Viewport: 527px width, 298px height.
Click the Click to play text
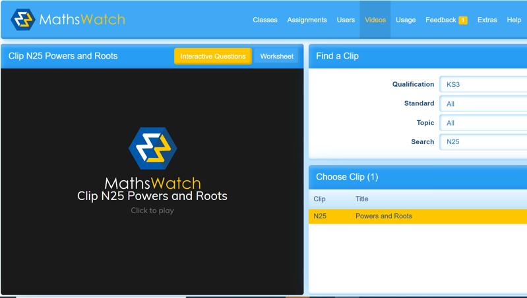pyautogui.click(x=152, y=211)
